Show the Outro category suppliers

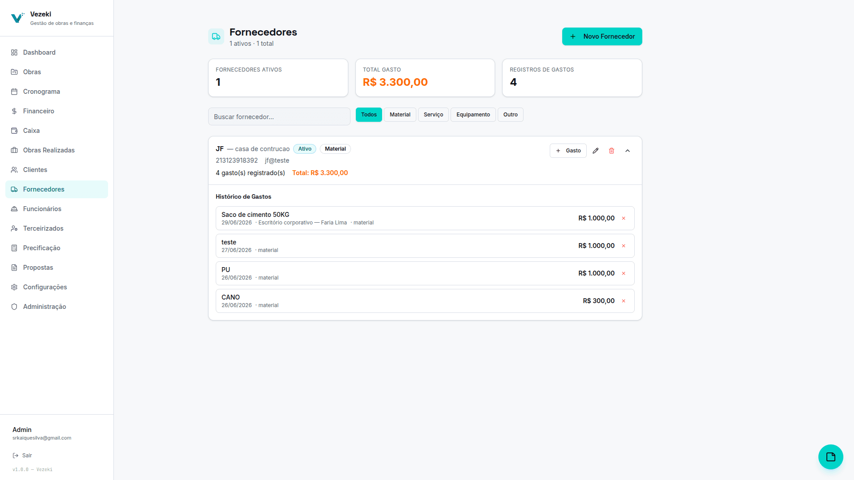click(x=510, y=115)
